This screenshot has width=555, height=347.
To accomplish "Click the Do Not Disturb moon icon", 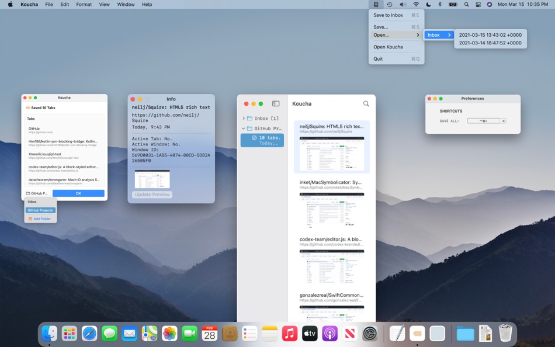I will [x=428, y=5].
